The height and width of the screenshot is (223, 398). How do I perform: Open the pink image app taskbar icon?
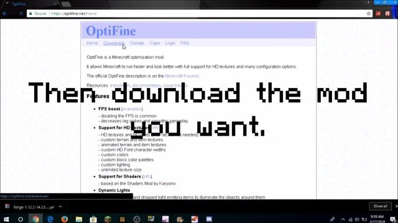pos(165,219)
